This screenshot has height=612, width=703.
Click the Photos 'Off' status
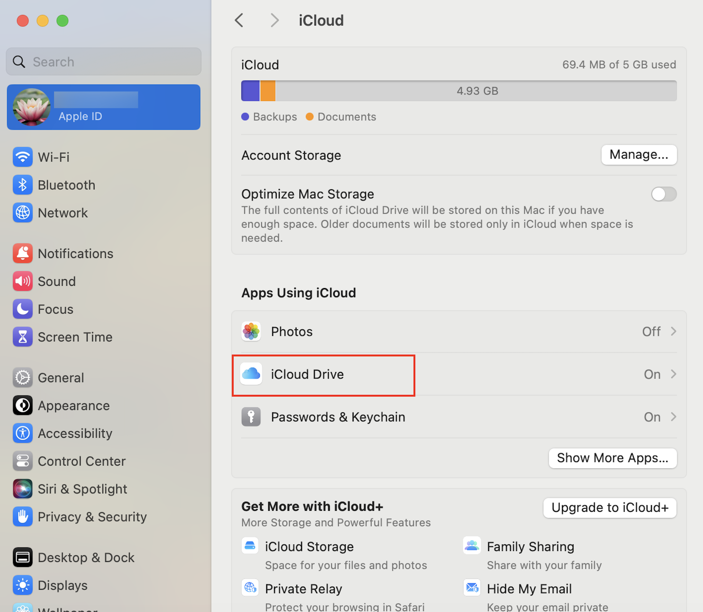[651, 331]
